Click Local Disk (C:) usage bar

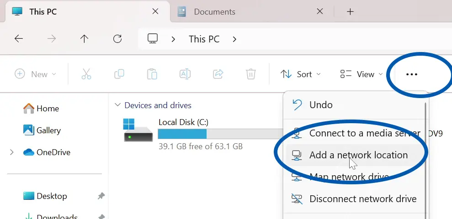pos(221,134)
